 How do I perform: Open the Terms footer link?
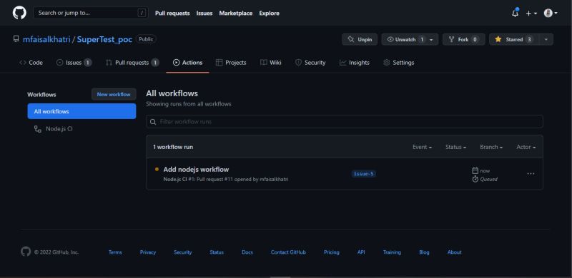115,252
